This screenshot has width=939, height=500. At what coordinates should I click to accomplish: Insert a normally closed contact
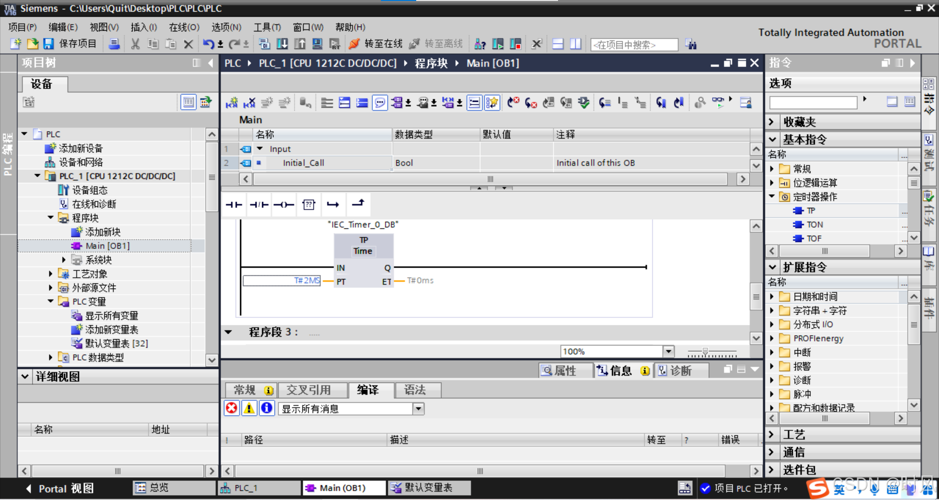point(259,205)
